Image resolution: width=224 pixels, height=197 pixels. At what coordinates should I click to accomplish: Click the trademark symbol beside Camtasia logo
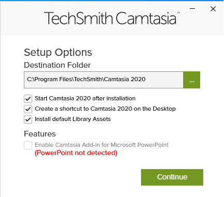pos(178,13)
